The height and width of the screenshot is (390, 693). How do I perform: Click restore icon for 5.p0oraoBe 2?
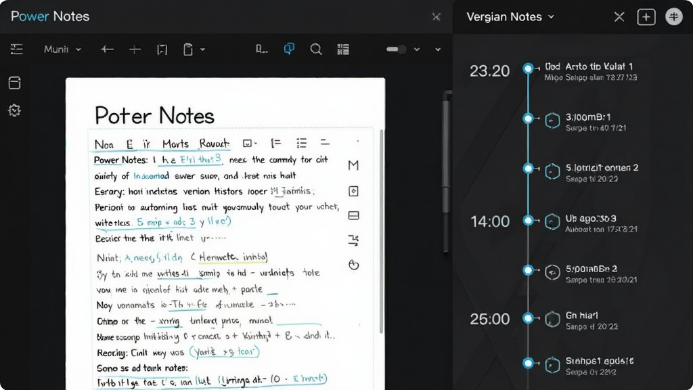pyautogui.click(x=552, y=272)
